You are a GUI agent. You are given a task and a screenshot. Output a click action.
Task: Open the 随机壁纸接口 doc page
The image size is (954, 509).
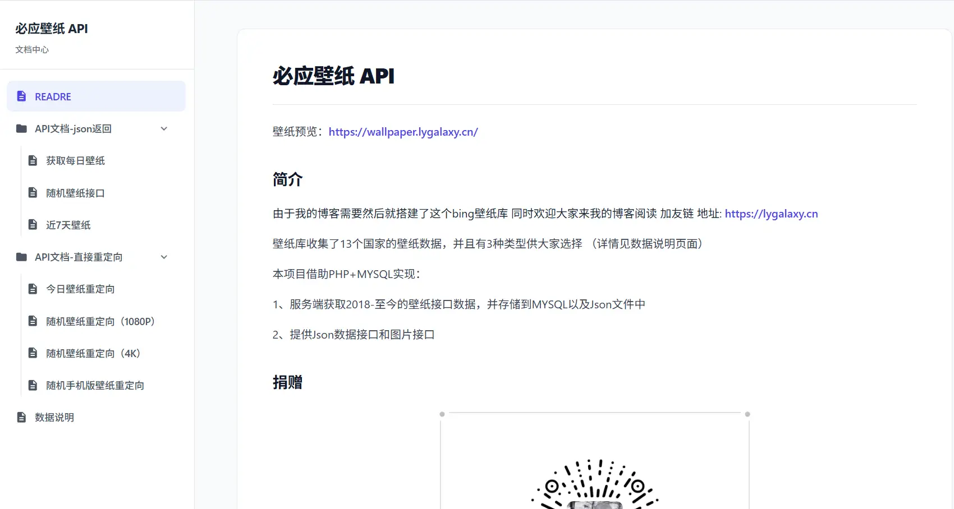[75, 193]
